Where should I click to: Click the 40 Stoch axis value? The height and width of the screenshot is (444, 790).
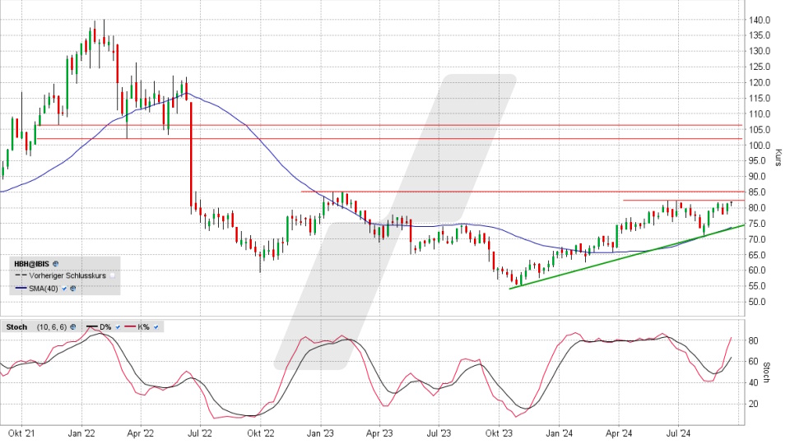point(753,382)
